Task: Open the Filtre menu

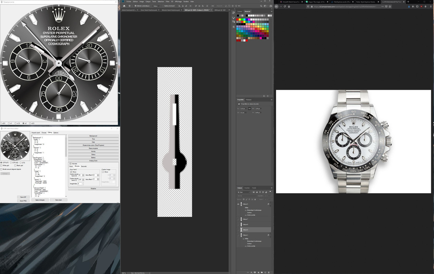Action: (x=168, y=1)
